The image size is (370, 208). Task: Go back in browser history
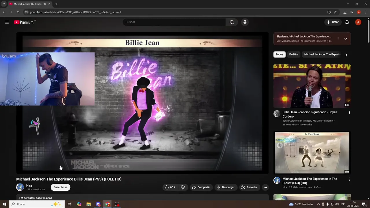click(4, 12)
